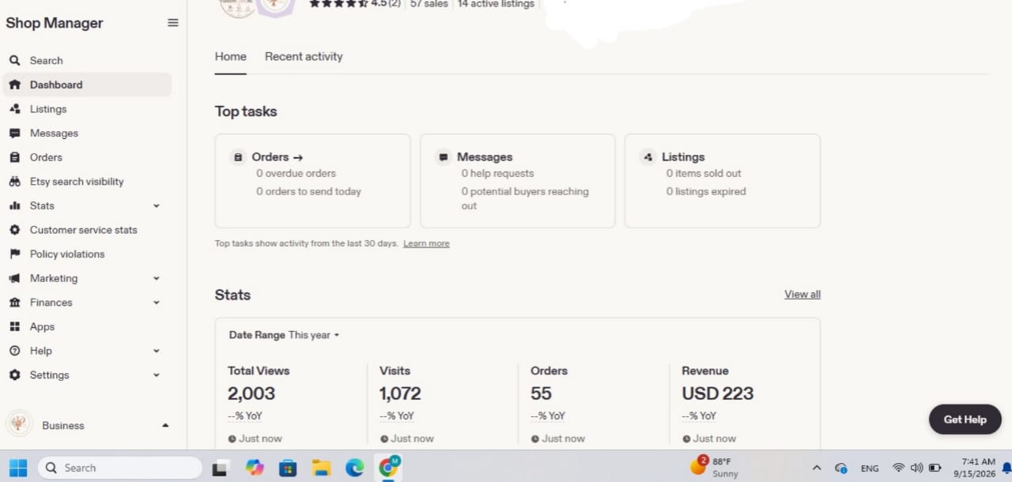Click the Settings gear icon in sidebar
1012x482 pixels.
[x=14, y=375]
